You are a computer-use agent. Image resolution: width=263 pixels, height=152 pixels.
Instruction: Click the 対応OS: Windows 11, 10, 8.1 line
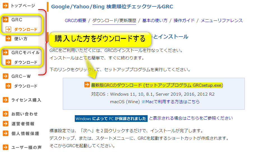click(x=153, y=94)
